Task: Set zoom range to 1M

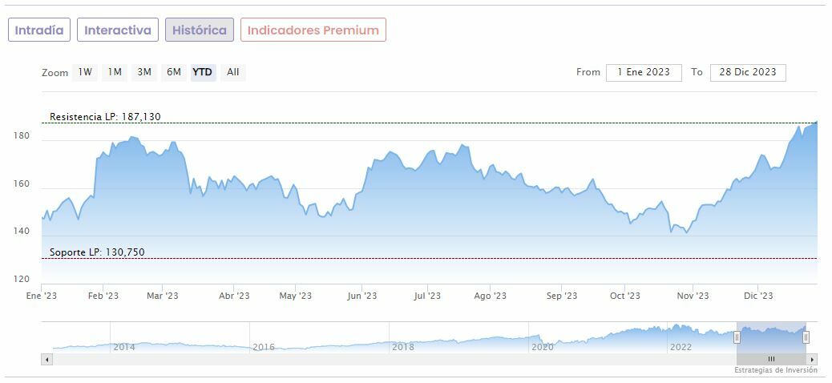Action: coord(115,72)
